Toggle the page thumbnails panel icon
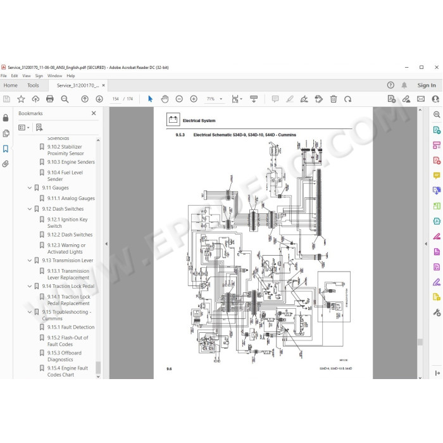Viewport: 443px width, 443px height. (6, 134)
